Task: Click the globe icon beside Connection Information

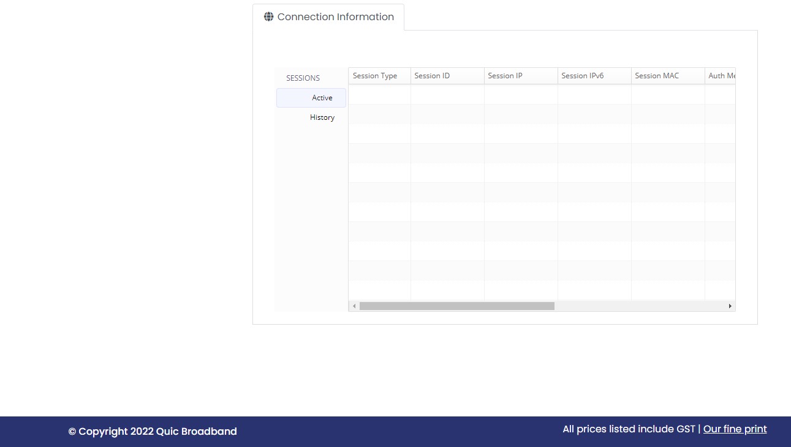Action: pyautogui.click(x=268, y=17)
